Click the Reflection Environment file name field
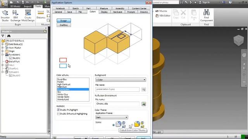The width and height of the screenshot is (248, 139). point(117,104)
